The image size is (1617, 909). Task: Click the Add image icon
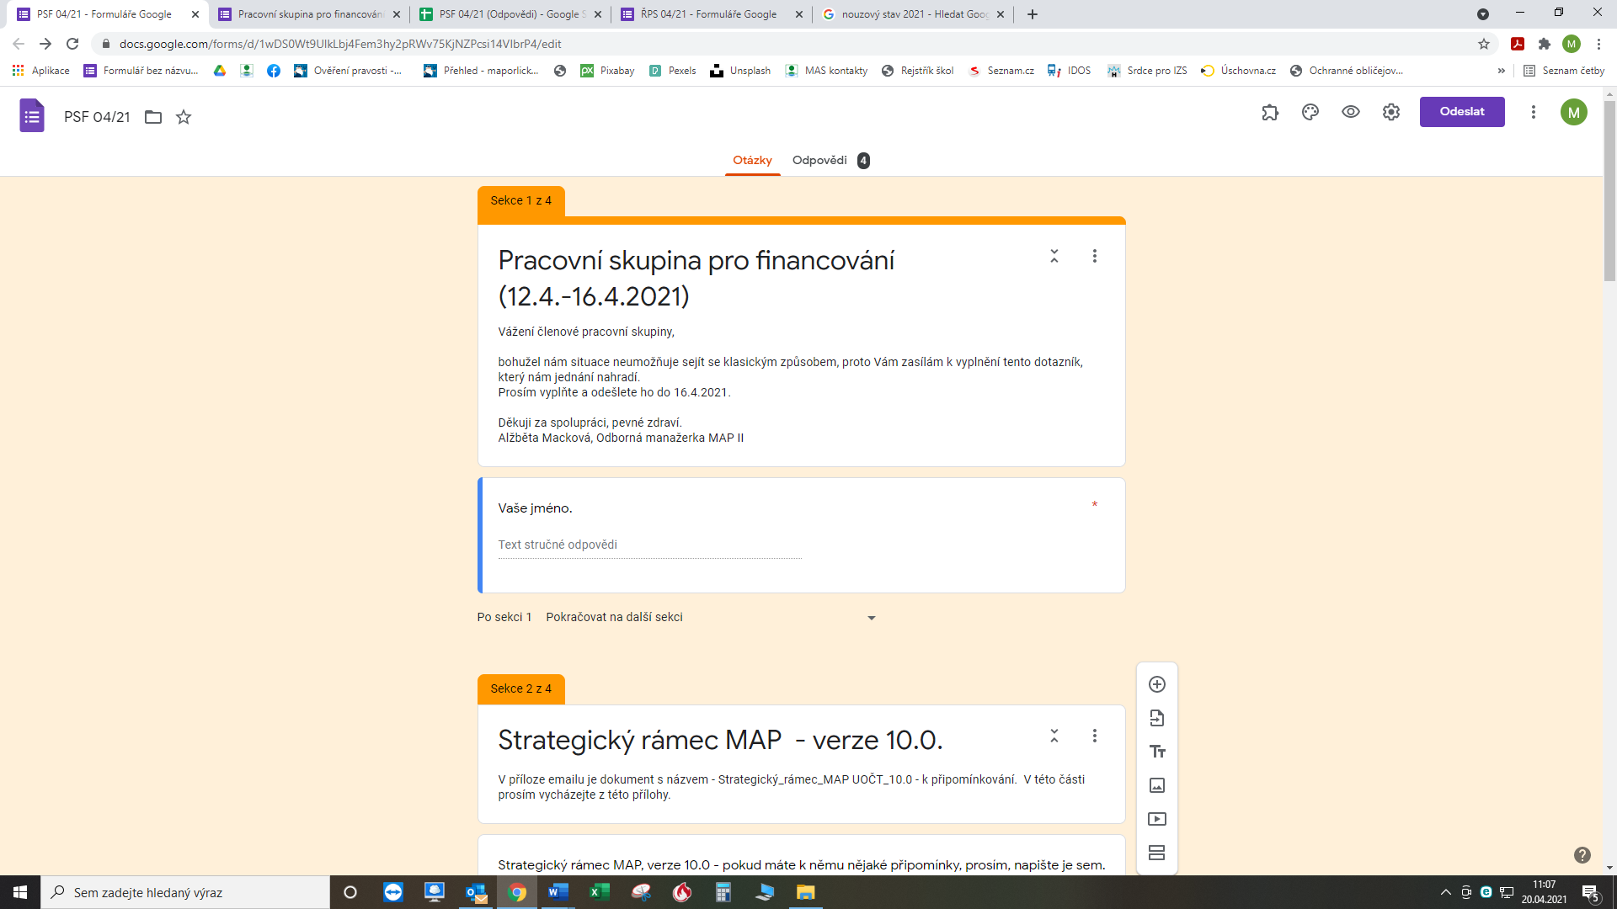(1157, 785)
